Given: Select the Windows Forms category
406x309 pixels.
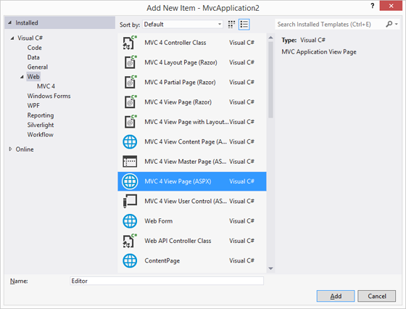Looking at the screenshot, I should [49, 96].
